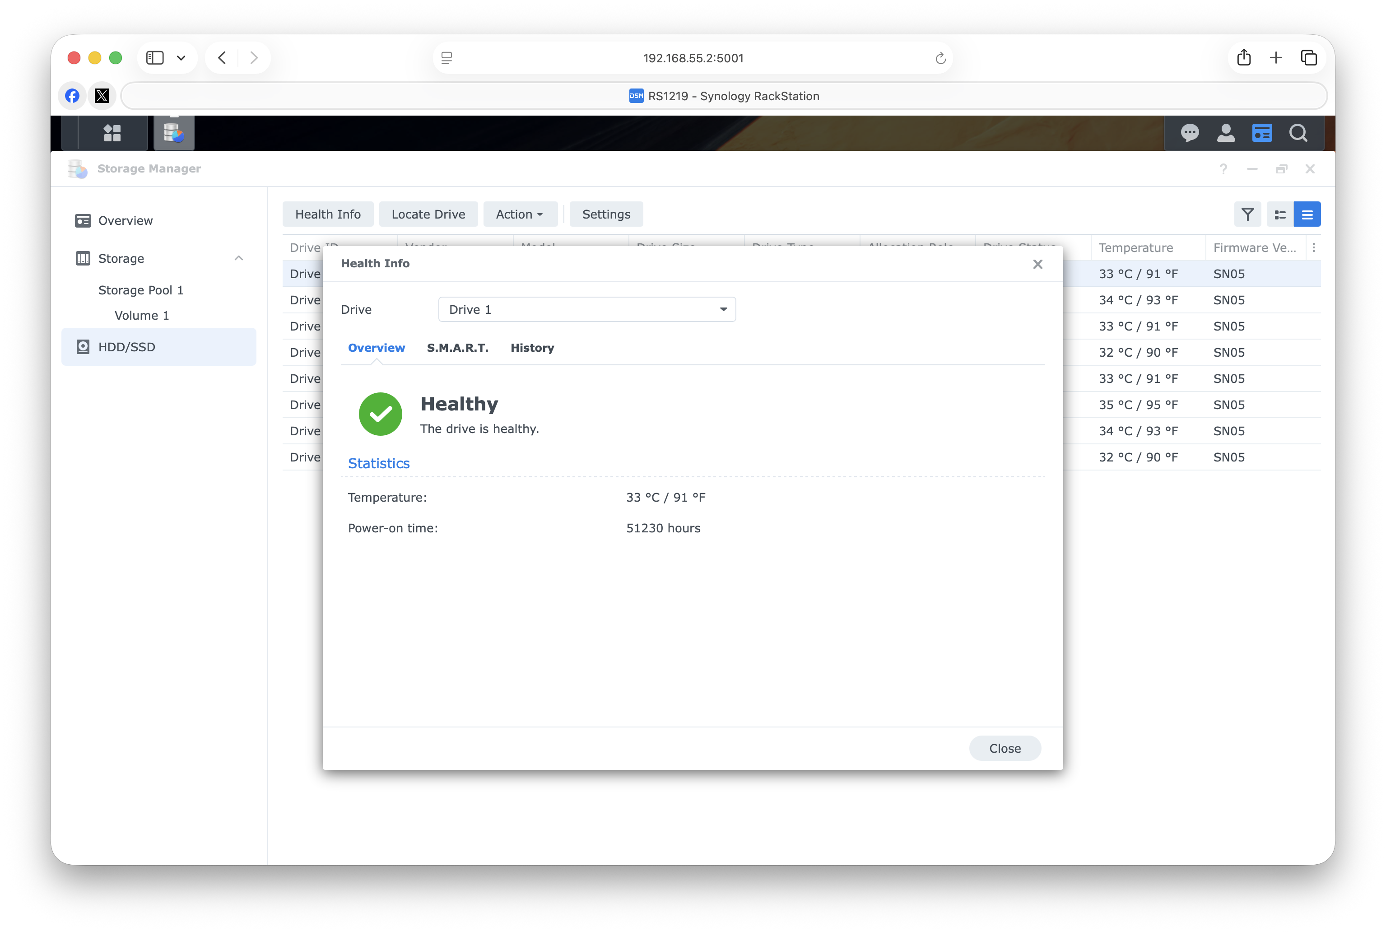Open DSM widgets panel icon
The height and width of the screenshot is (932, 1386).
1262,133
